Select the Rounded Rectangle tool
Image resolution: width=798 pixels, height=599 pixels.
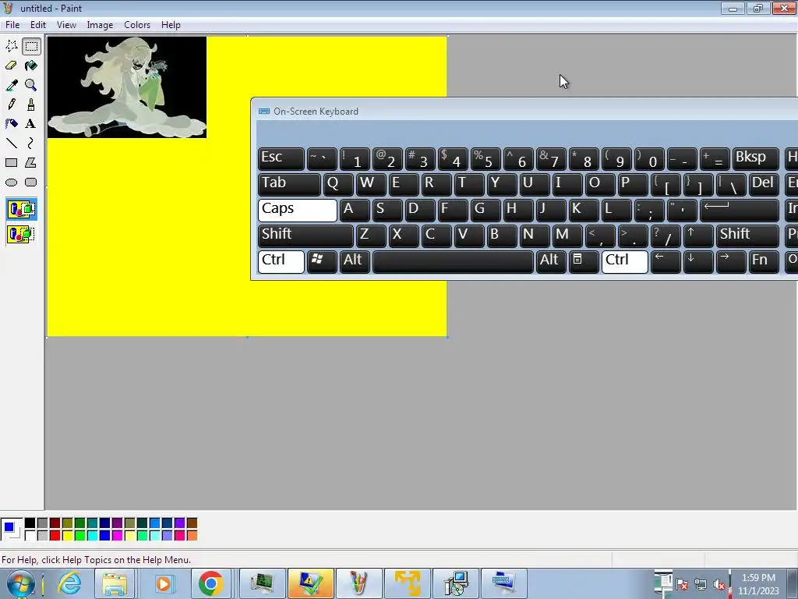31,182
